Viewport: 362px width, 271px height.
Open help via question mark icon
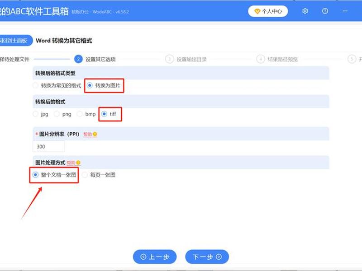pos(325,11)
